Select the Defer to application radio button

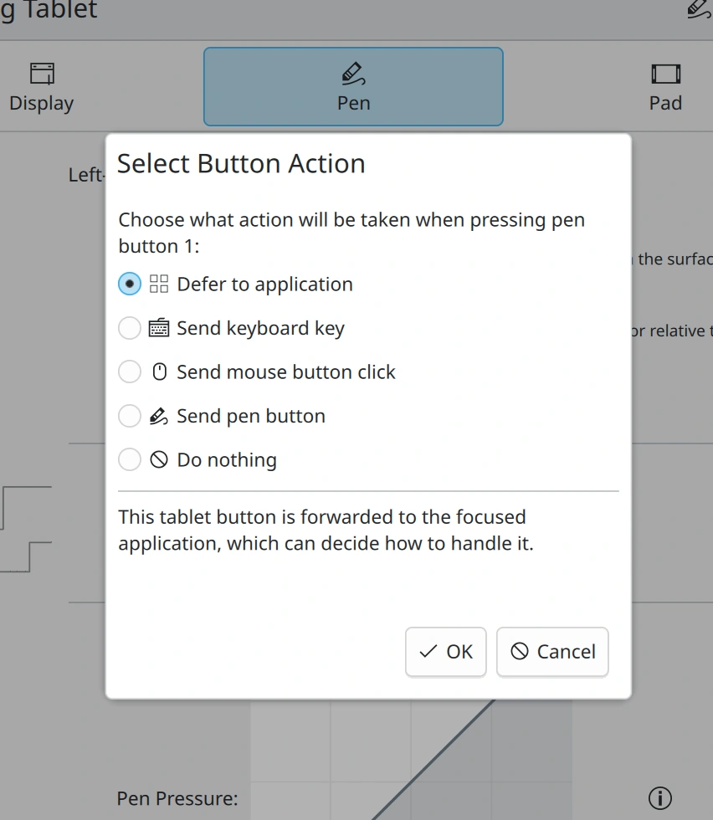pyautogui.click(x=129, y=284)
